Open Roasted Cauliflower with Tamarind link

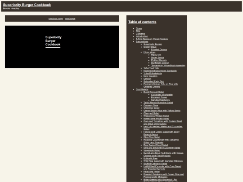point(161,141)
